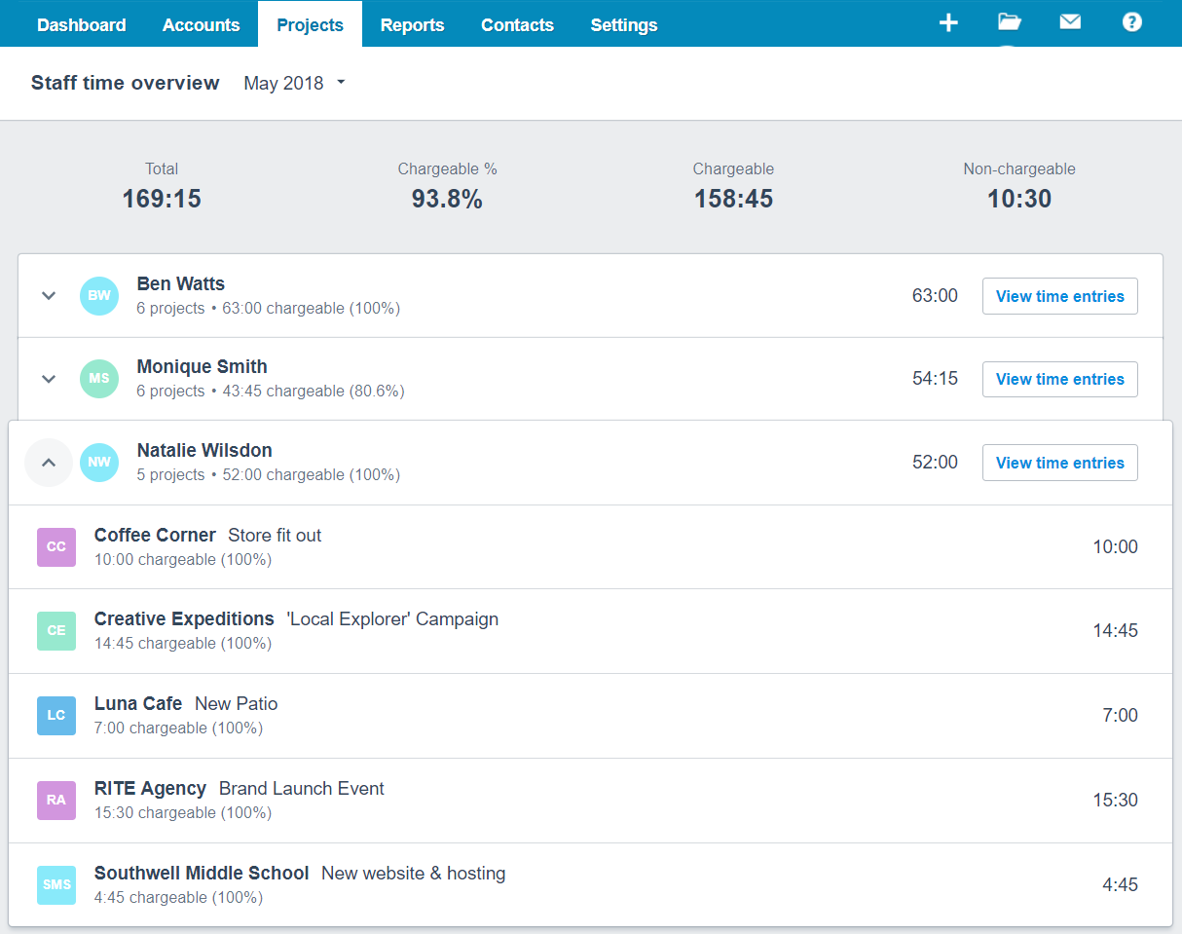
Task: View time entries for Ben Watts
Action: (1059, 295)
